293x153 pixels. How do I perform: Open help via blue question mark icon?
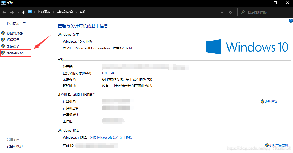pos(291,21)
